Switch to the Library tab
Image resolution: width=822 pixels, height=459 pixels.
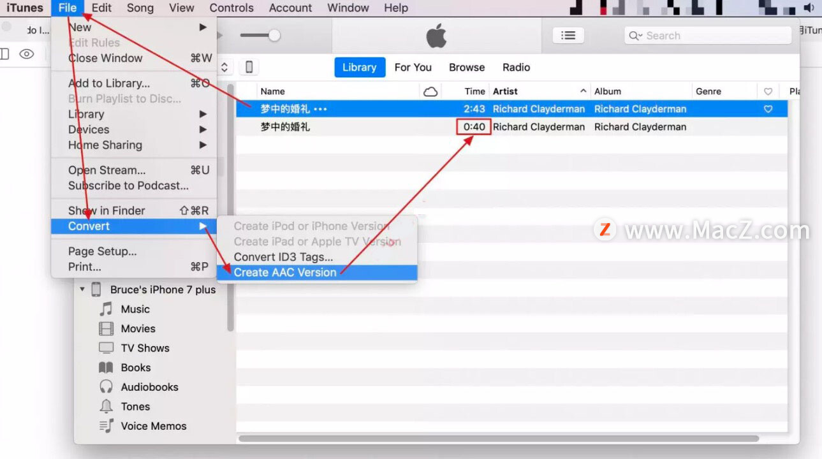(360, 67)
